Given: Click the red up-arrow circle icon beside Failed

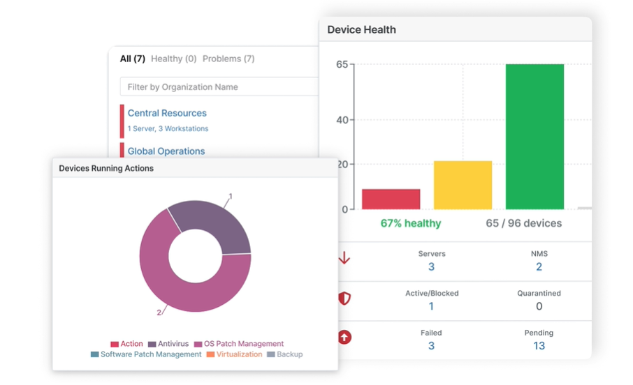Looking at the screenshot, I should (x=344, y=337).
